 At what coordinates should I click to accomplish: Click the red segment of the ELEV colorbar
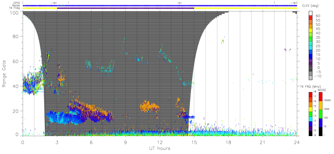tap(310, 18)
